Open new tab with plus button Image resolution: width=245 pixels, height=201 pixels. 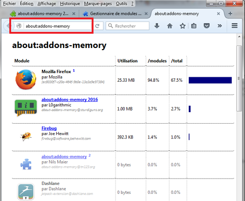(x=230, y=14)
